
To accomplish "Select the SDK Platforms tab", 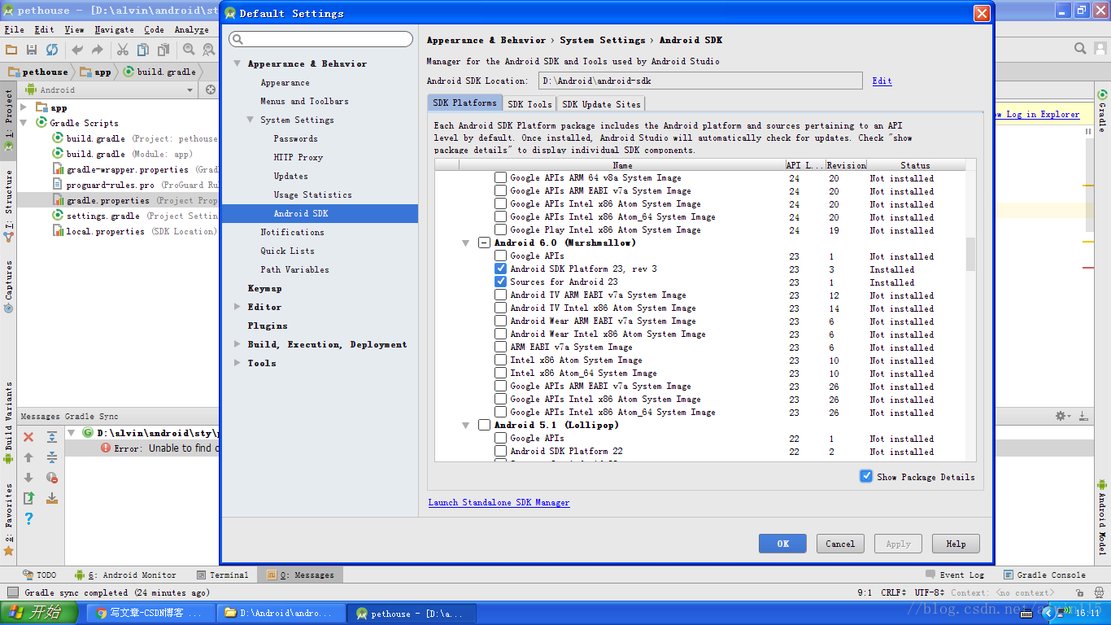I will pos(464,103).
